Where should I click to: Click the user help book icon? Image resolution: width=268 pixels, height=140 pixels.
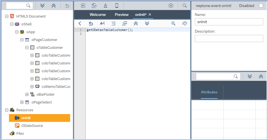[x=125, y=23]
